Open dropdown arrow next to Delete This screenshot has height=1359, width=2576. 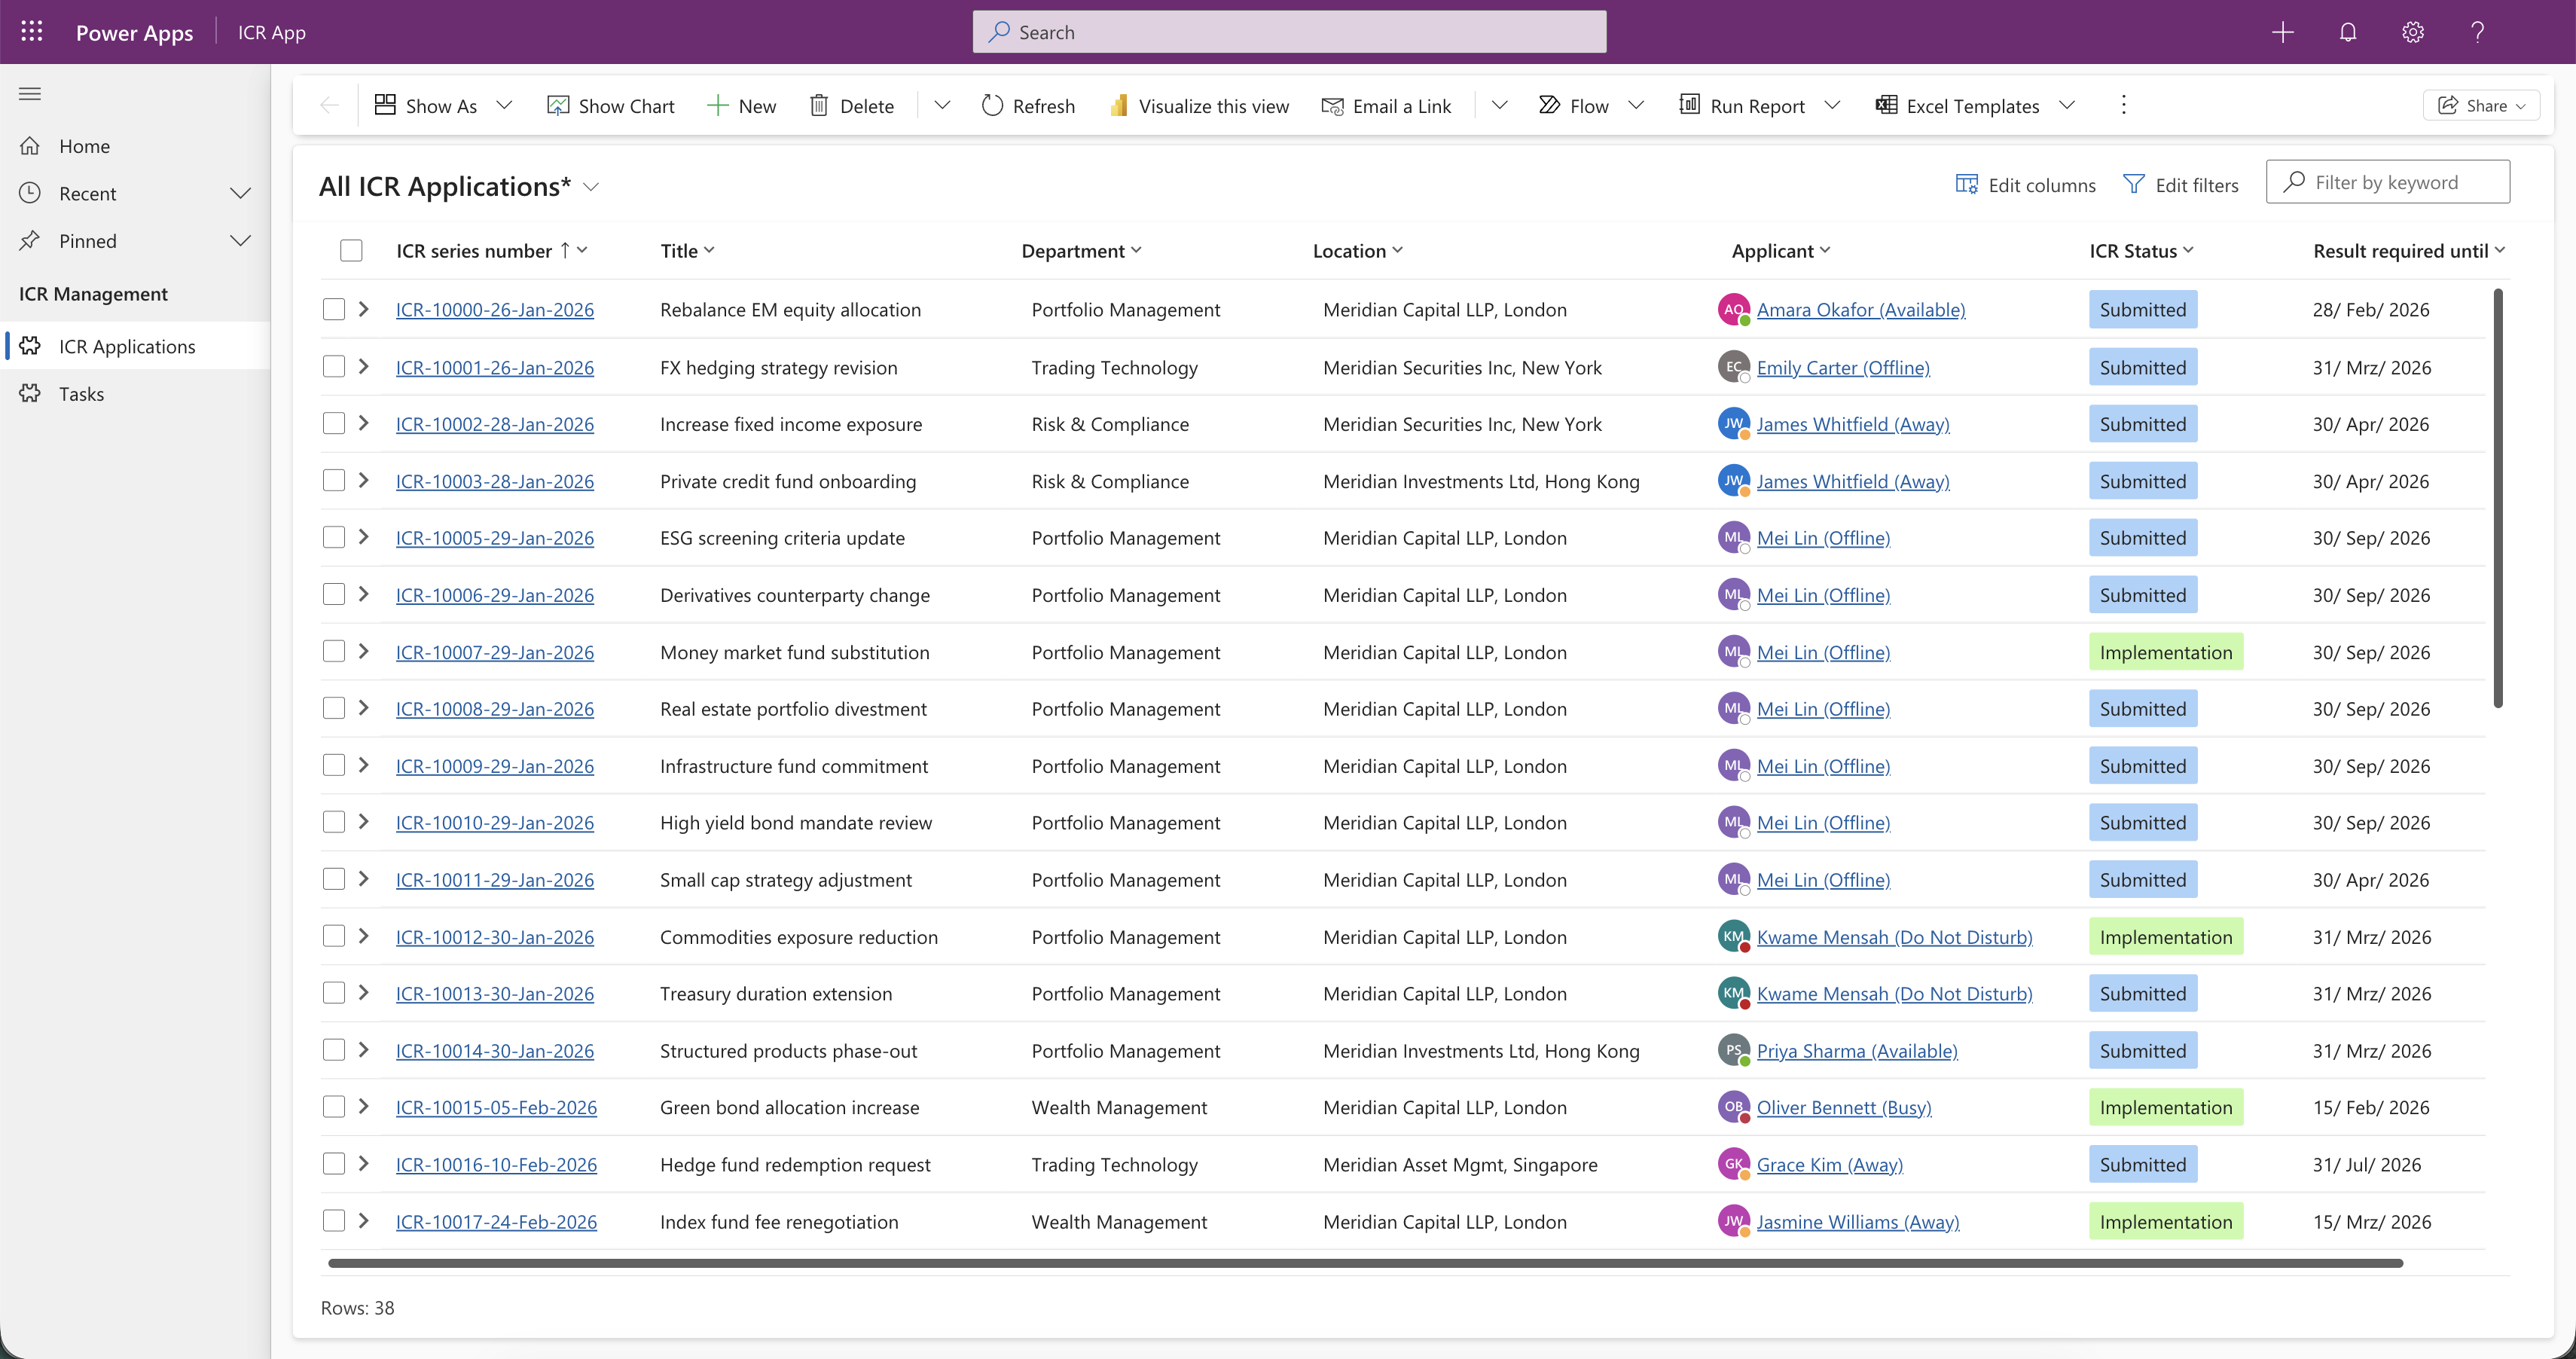coord(942,105)
